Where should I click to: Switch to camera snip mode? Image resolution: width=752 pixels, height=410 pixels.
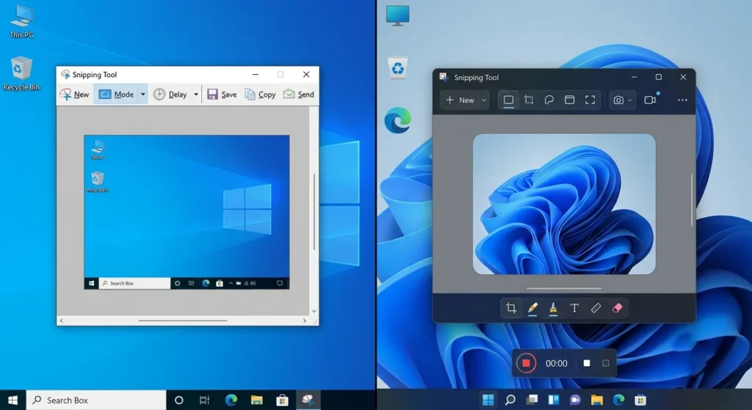tap(618, 100)
